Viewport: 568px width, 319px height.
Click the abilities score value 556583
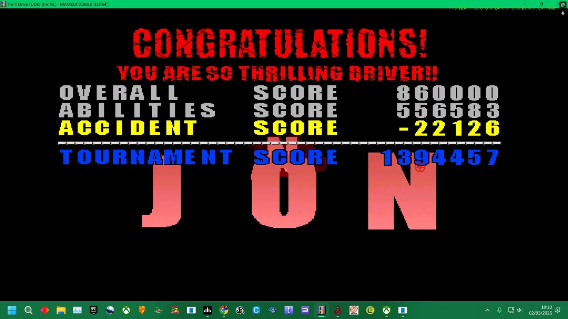pos(448,111)
